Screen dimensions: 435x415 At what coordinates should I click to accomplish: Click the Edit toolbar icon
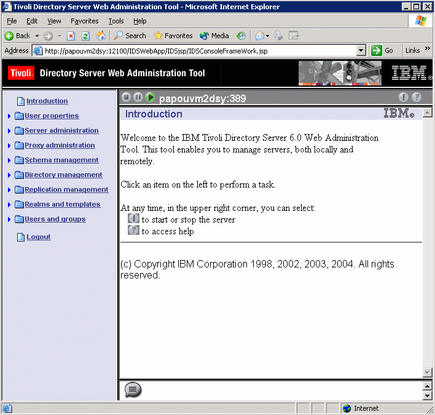(294, 36)
